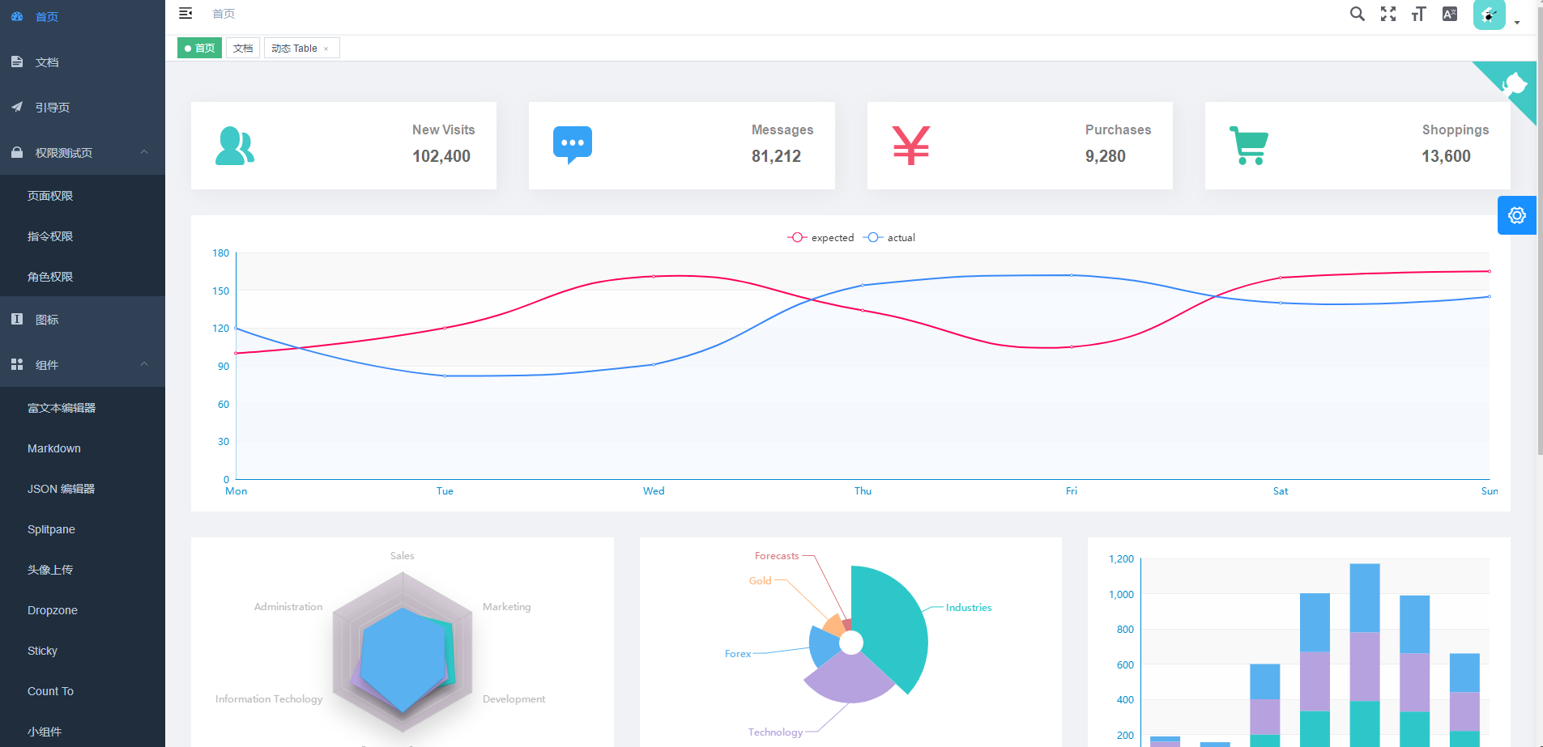Click the Messages speech bubble icon
Screen dimensions: 1543x747
[x=572, y=145]
